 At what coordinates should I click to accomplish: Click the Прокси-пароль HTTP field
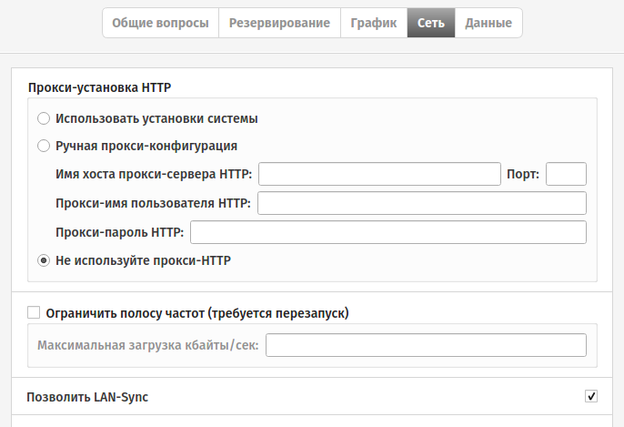click(388, 232)
